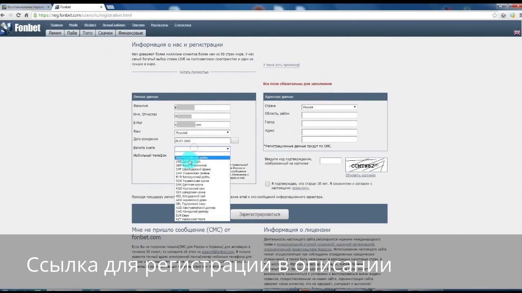
Task: Click the Адрес input field
Action: click(330, 132)
